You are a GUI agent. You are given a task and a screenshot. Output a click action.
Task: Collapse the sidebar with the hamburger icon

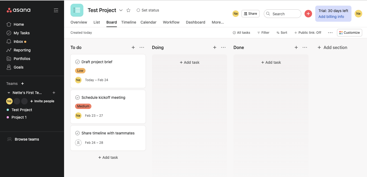tap(56, 10)
